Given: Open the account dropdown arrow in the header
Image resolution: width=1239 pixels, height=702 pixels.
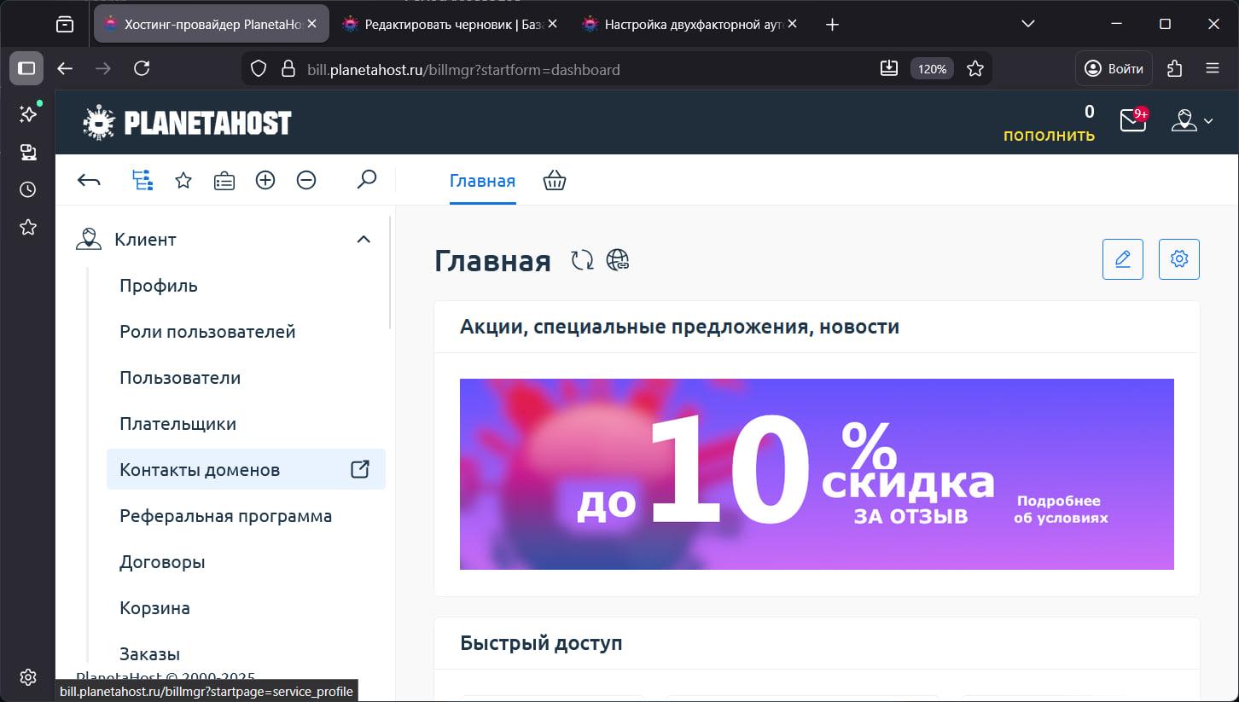Looking at the screenshot, I should [x=1207, y=122].
